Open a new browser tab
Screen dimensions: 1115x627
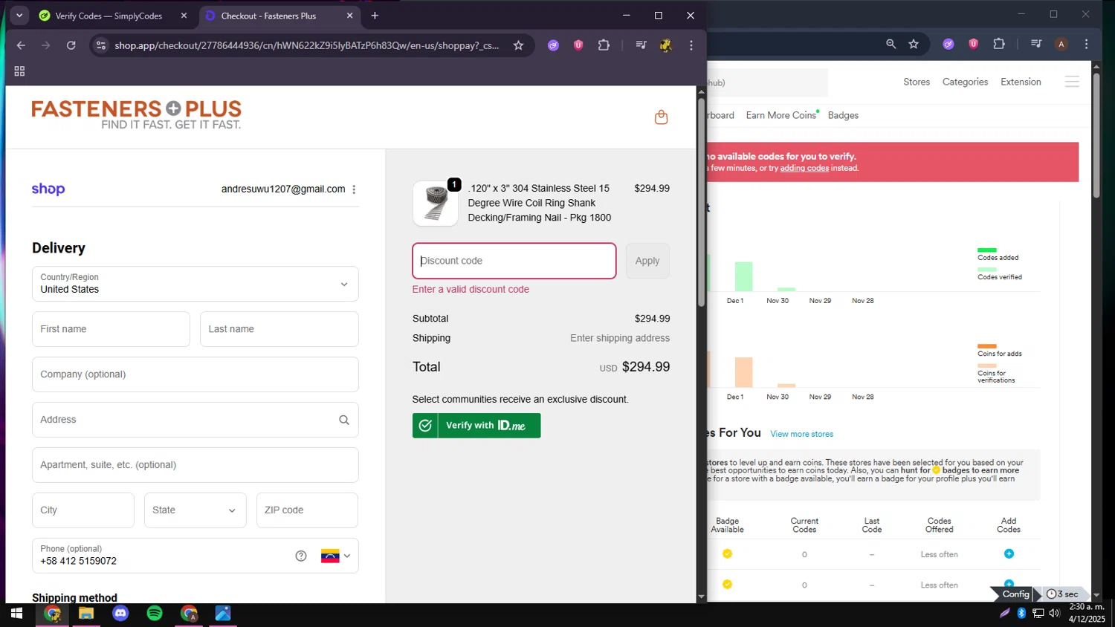pos(375,16)
